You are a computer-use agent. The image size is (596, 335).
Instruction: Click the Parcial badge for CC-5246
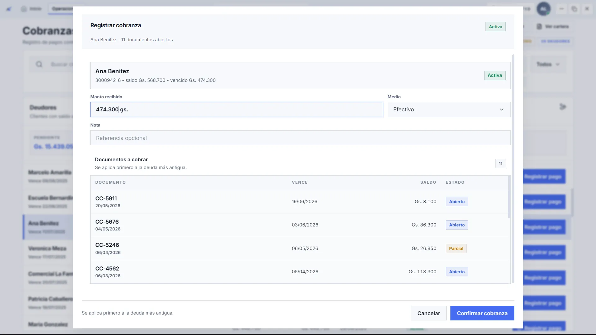[456, 248]
